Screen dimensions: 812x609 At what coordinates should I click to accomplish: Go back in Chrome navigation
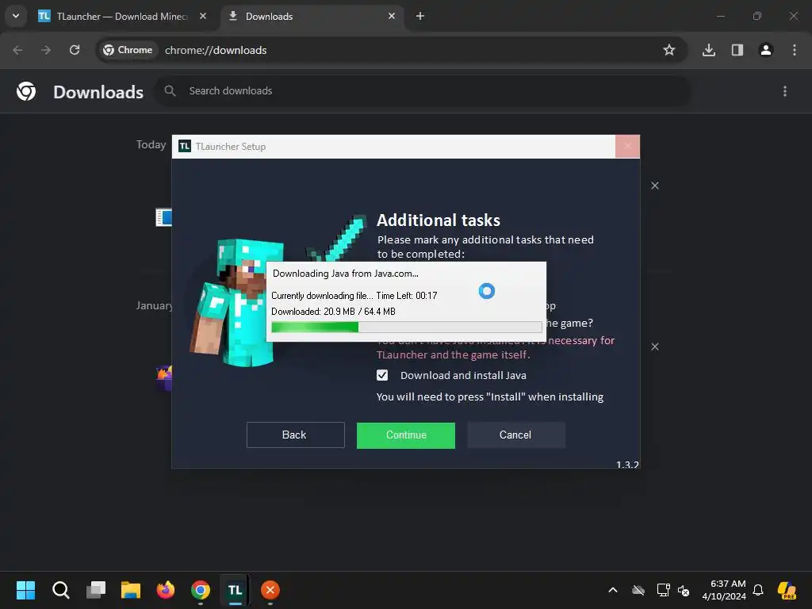(17, 50)
